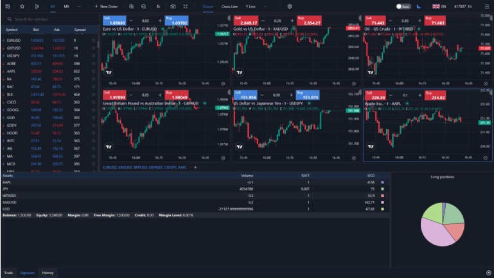Screen dimensions: 494x278
Task: Toggle fullscreen chart mode
Action: click(186, 6)
